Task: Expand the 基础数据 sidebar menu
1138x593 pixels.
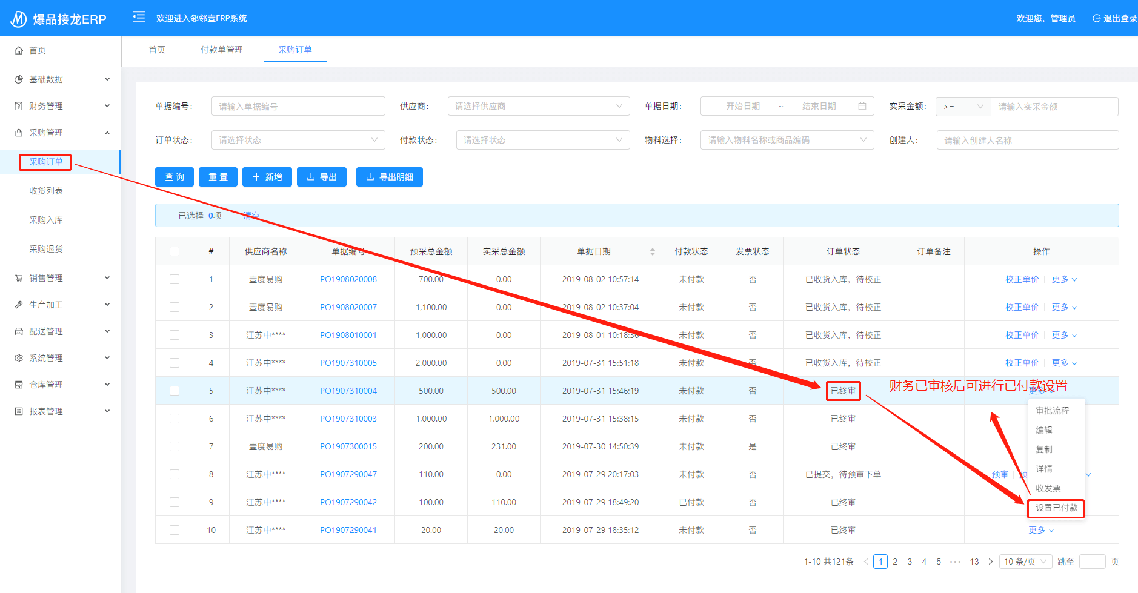Action: pyautogui.click(x=61, y=79)
